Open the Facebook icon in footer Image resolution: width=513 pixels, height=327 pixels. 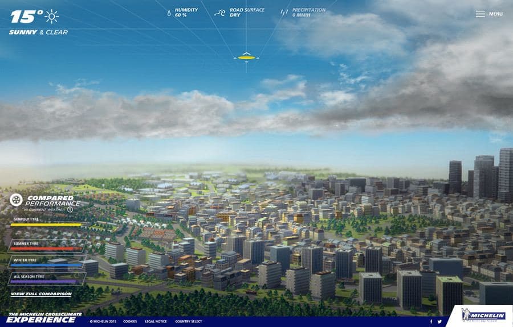coord(431,321)
